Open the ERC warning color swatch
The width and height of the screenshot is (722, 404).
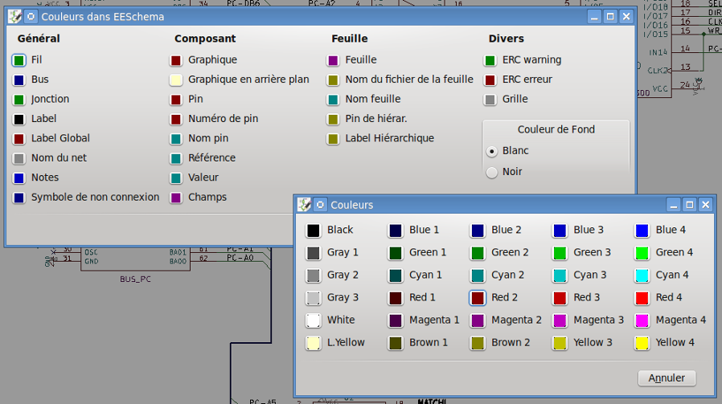pyautogui.click(x=490, y=60)
